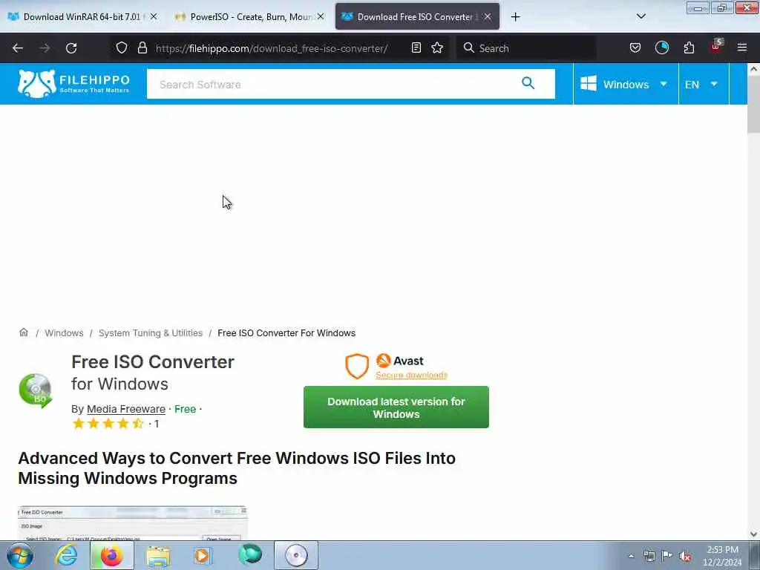Viewport: 760px width, 570px height.
Task: Submit search with the magnifier icon
Action: tap(528, 83)
